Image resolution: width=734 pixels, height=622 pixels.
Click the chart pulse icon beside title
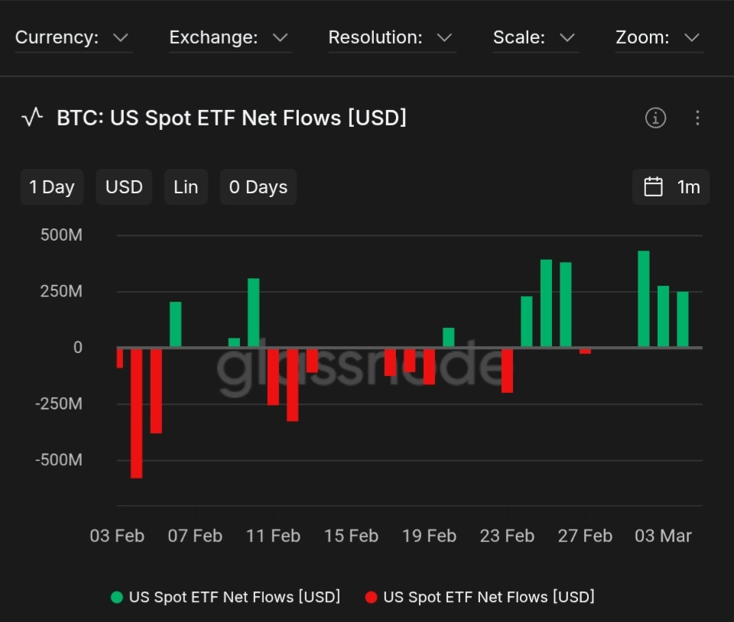(32, 118)
